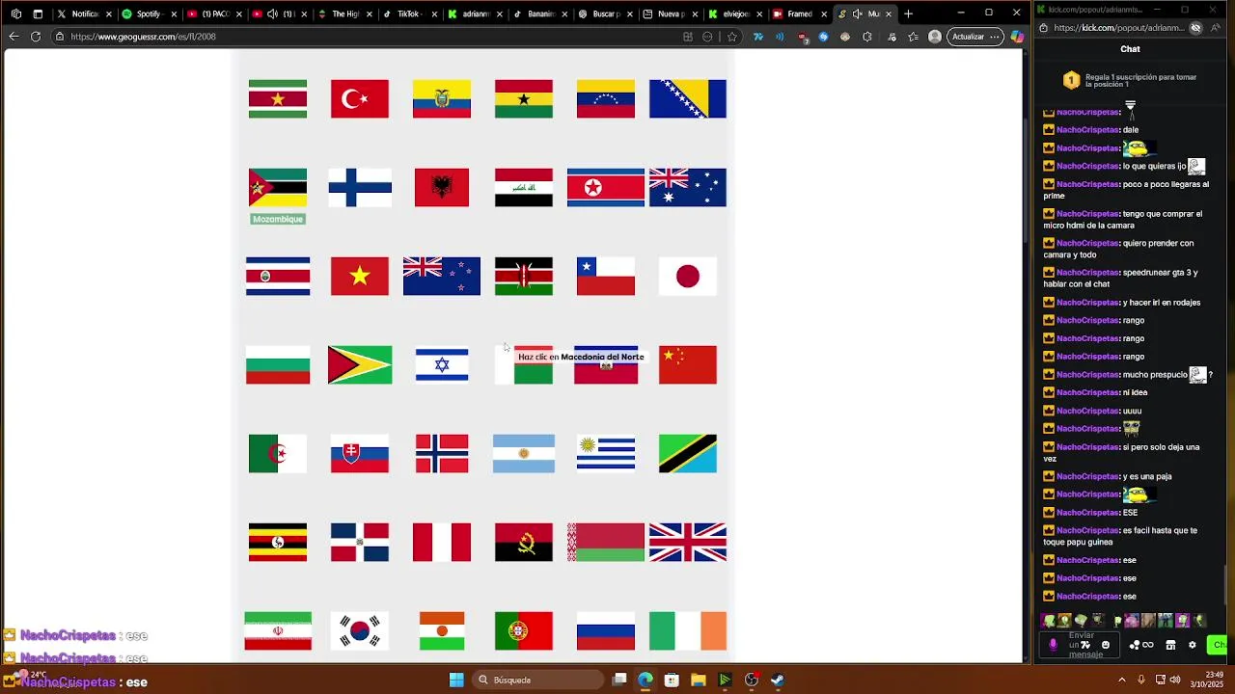This screenshot has width=1235, height=694.
Task: Select the Tanzania flag
Action: [688, 454]
